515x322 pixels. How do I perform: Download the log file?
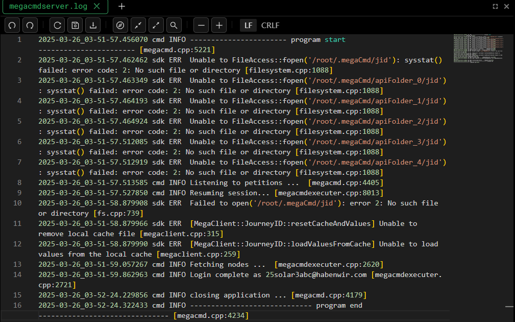[93, 25]
